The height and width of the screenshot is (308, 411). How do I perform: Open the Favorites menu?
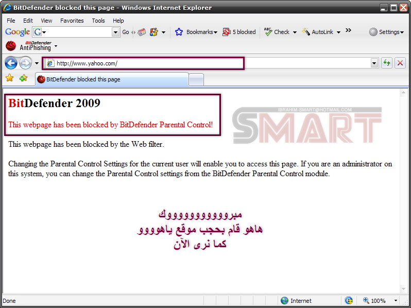[72, 21]
